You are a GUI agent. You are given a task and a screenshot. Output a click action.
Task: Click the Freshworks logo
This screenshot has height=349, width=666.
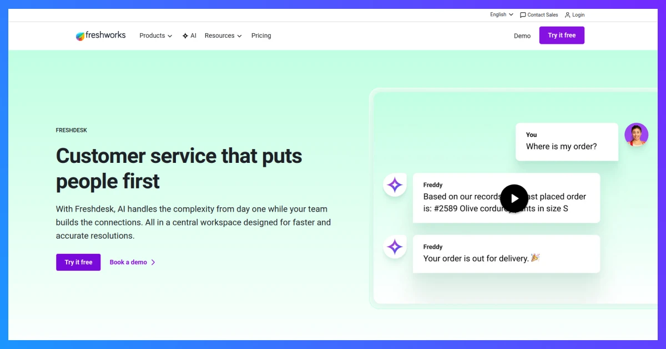click(x=100, y=35)
